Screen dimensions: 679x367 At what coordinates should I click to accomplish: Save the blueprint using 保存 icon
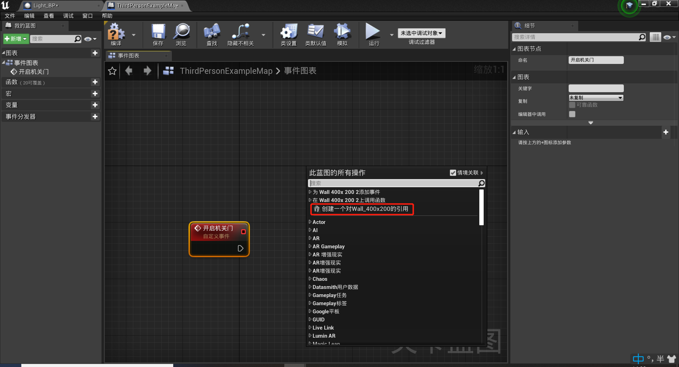click(x=158, y=34)
